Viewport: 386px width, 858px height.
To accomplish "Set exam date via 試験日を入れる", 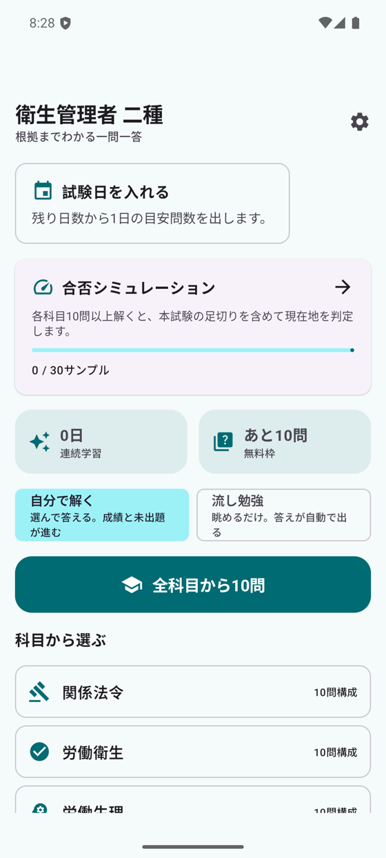I will 152,203.
